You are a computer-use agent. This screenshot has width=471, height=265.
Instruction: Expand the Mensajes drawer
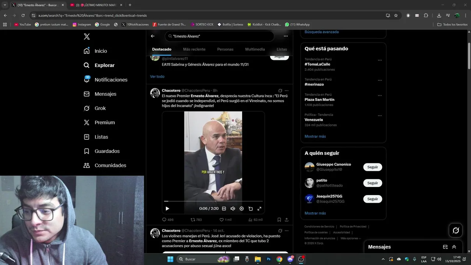pyautogui.click(x=454, y=247)
